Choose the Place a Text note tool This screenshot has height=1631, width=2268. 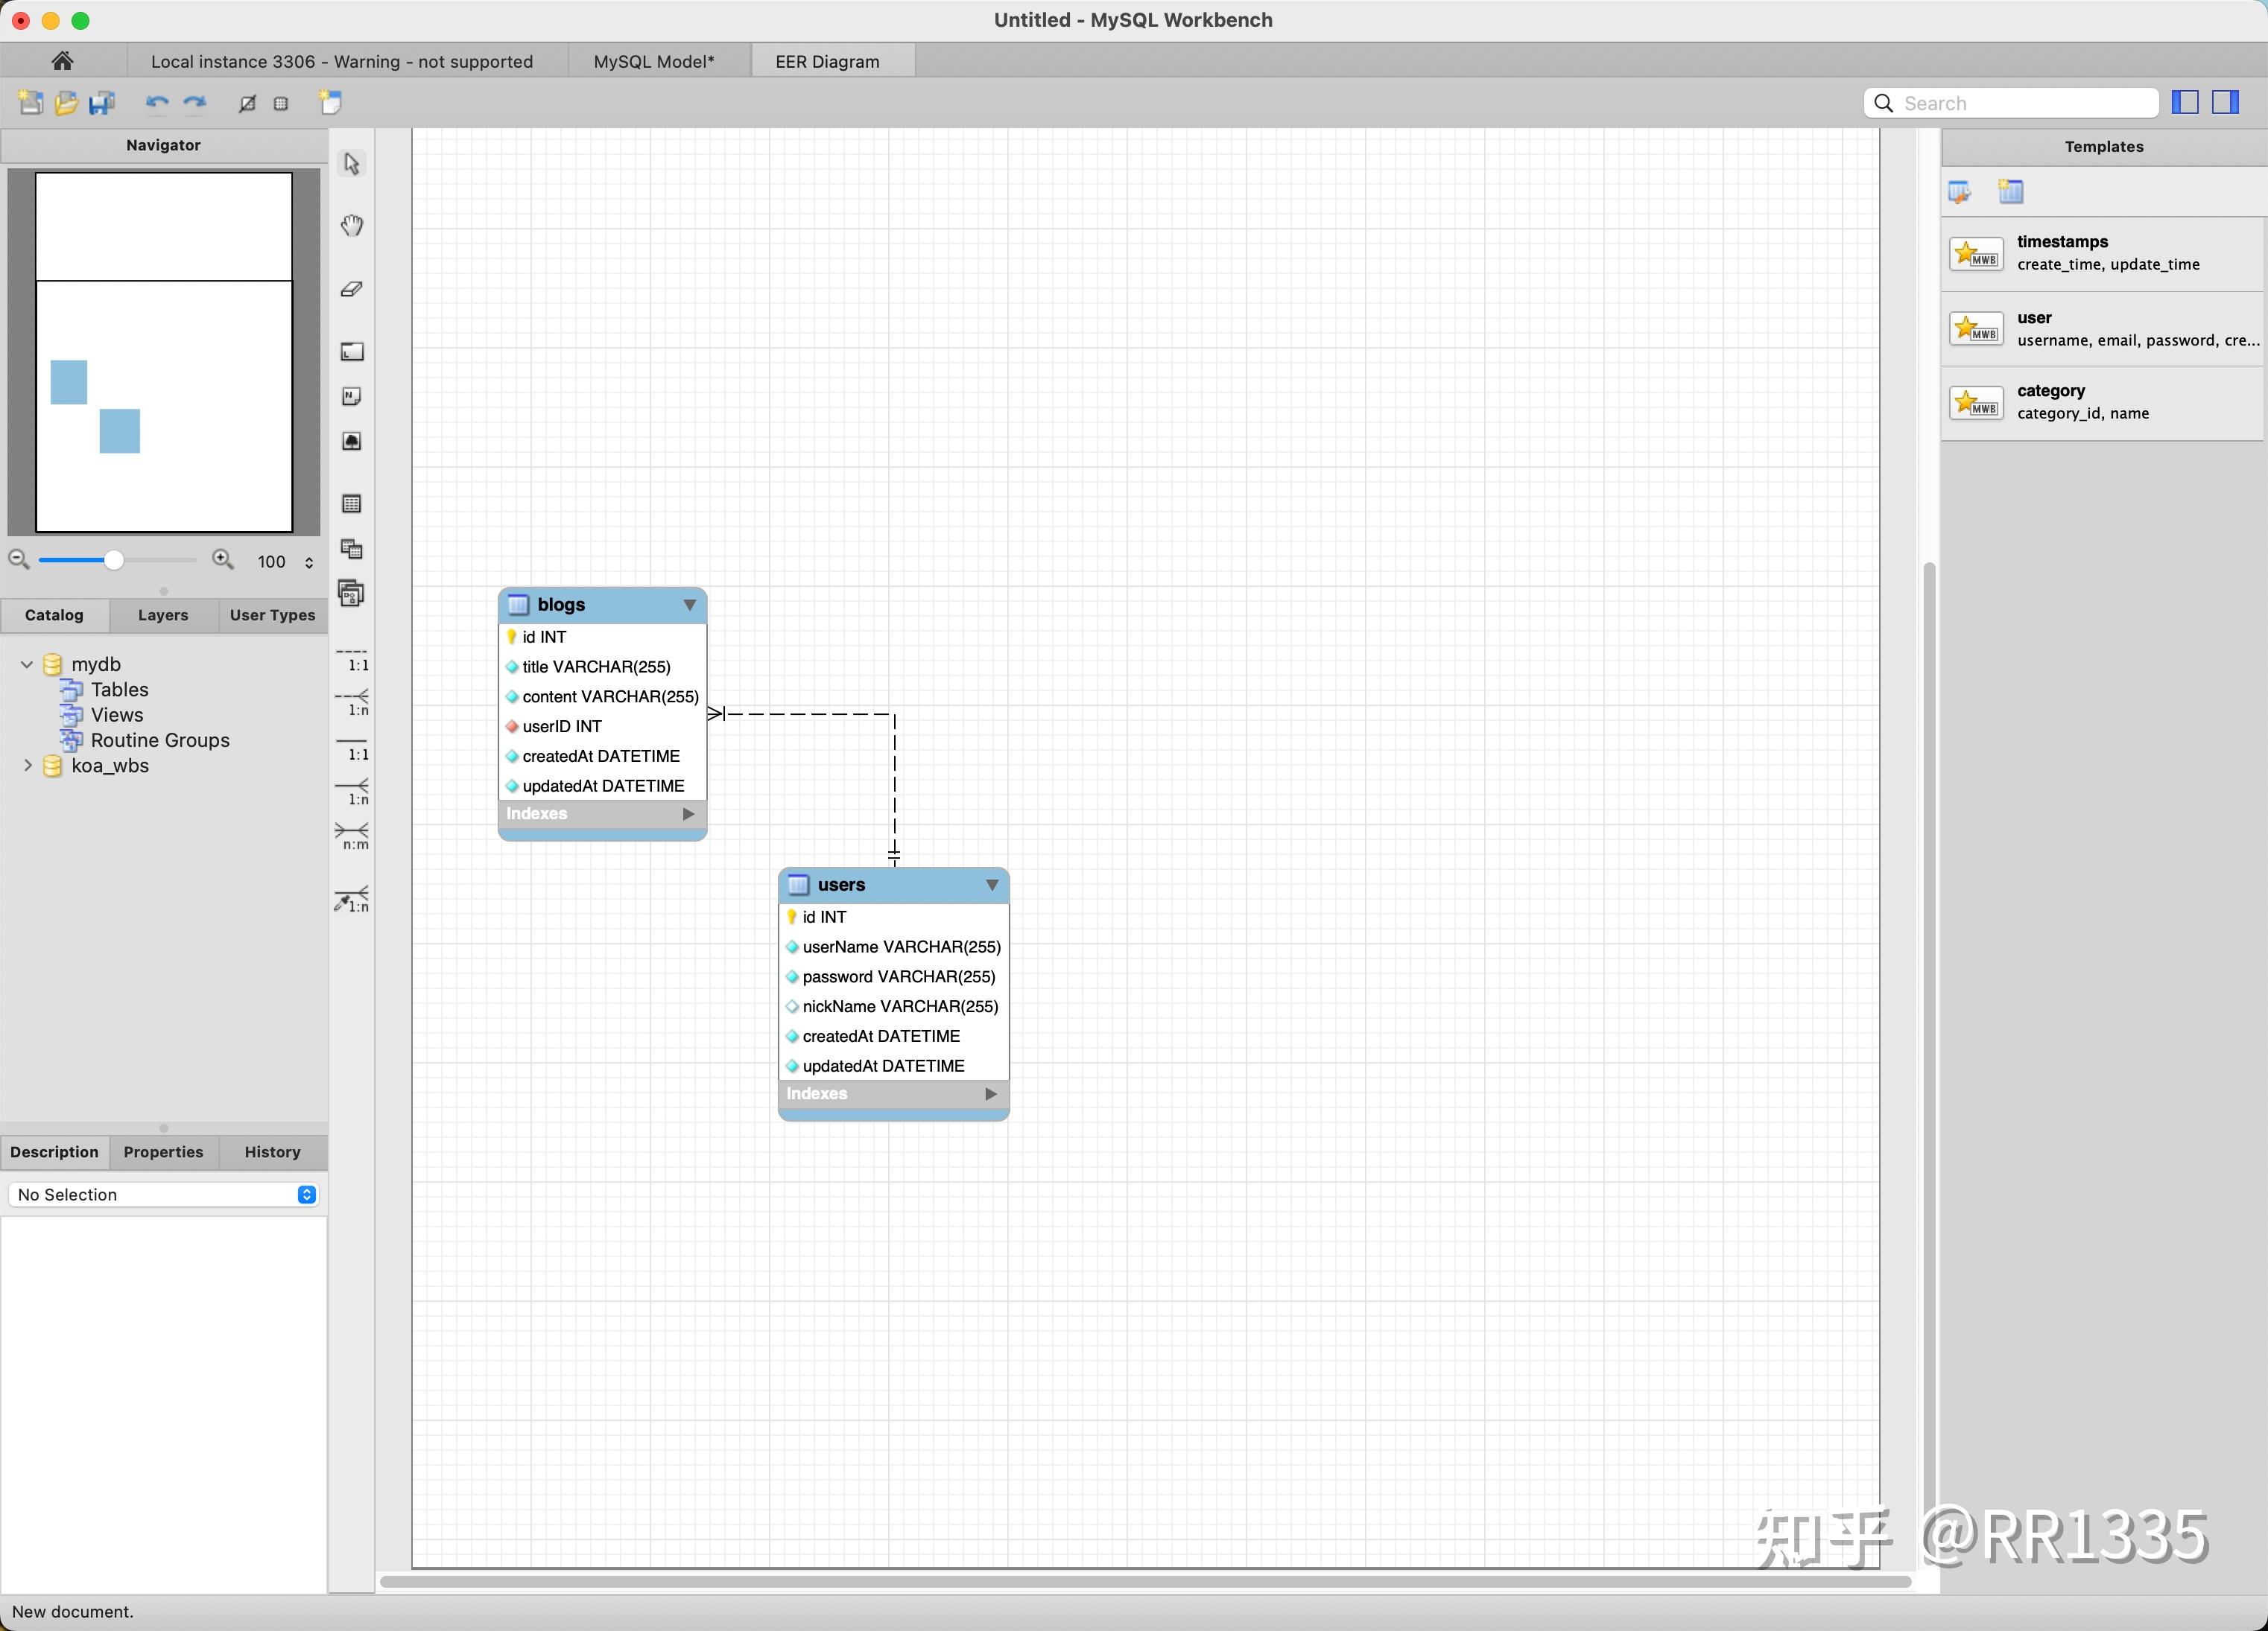pos(351,395)
